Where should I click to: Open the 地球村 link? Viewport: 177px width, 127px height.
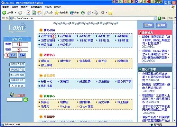(45, 106)
